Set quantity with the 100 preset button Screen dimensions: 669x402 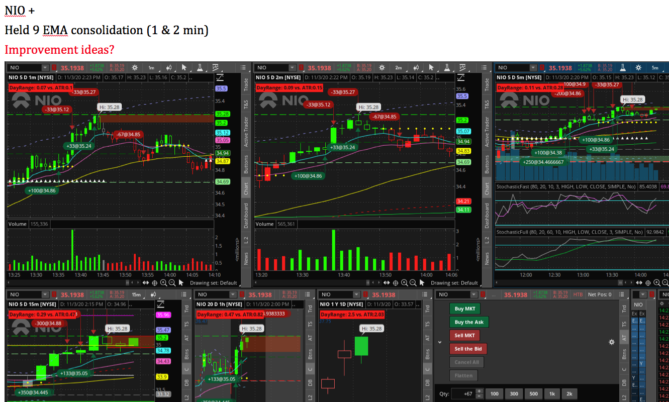[x=494, y=394]
